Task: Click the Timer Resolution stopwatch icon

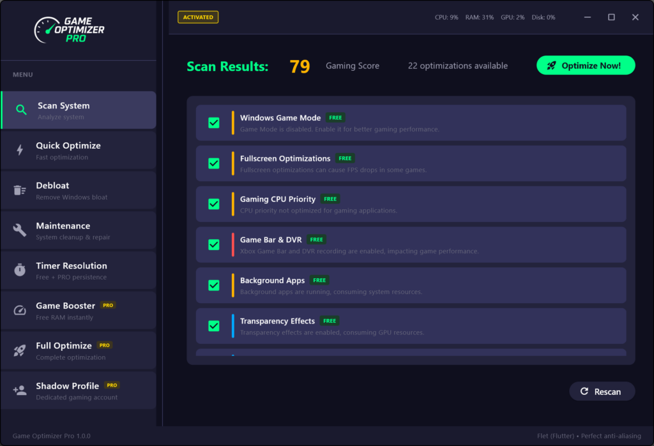Action: [20, 271]
